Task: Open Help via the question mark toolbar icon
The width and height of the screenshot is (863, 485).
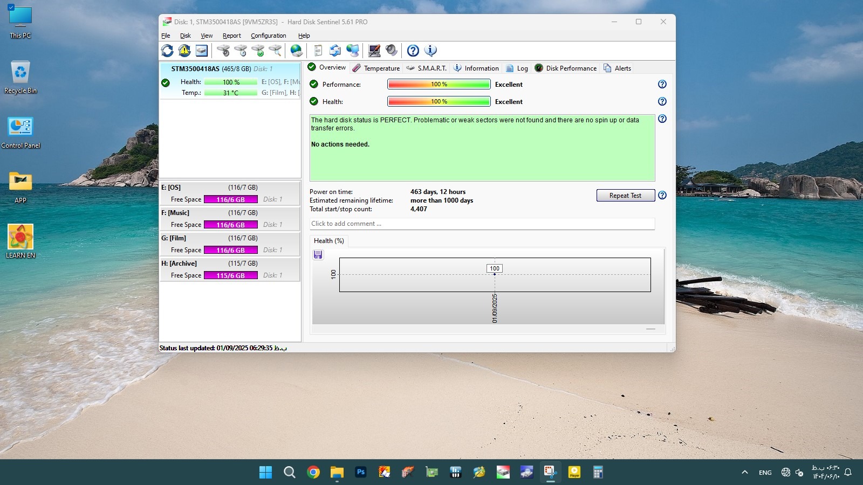Action: pyautogui.click(x=413, y=51)
